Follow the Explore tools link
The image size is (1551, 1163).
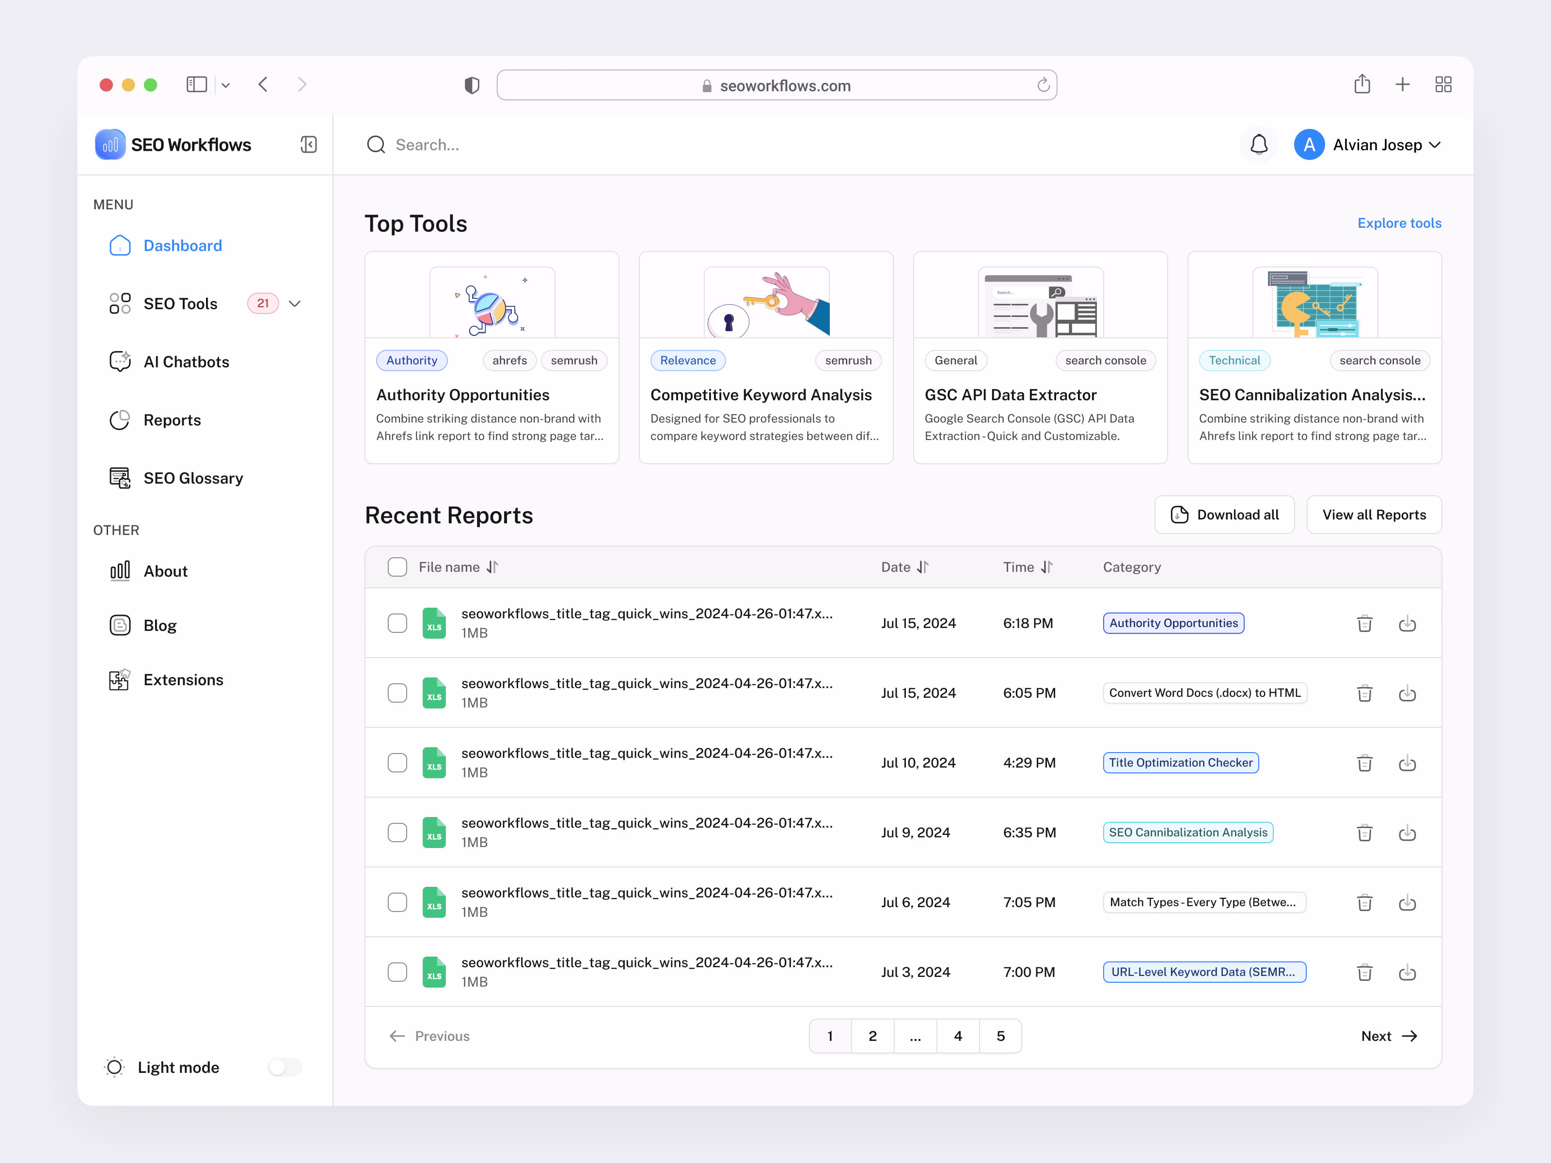[x=1399, y=223]
